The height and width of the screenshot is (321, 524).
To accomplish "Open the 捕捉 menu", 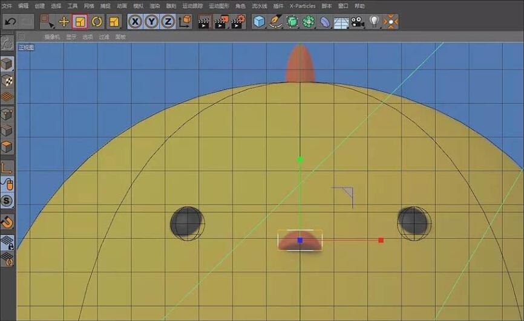I will point(105,5).
